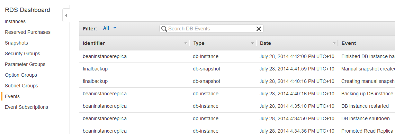Click the date July 28, 2014 4:34:59 PM
The width and height of the screenshot is (395, 134).
click(297, 118)
